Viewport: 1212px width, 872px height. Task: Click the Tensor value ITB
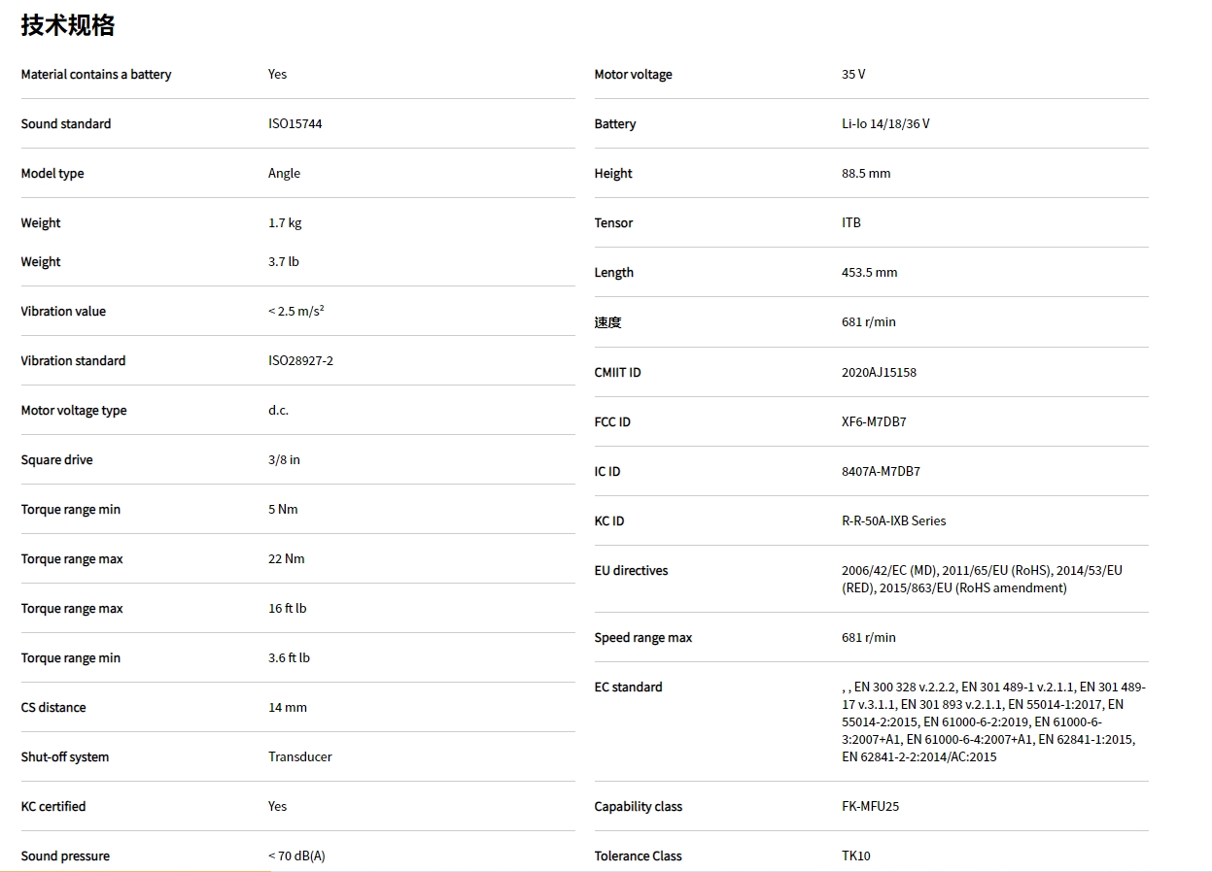[851, 222]
